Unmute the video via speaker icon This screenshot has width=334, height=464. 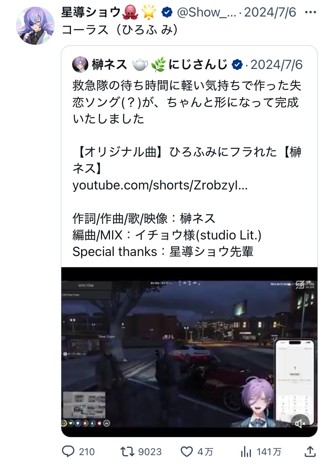(x=300, y=424)
